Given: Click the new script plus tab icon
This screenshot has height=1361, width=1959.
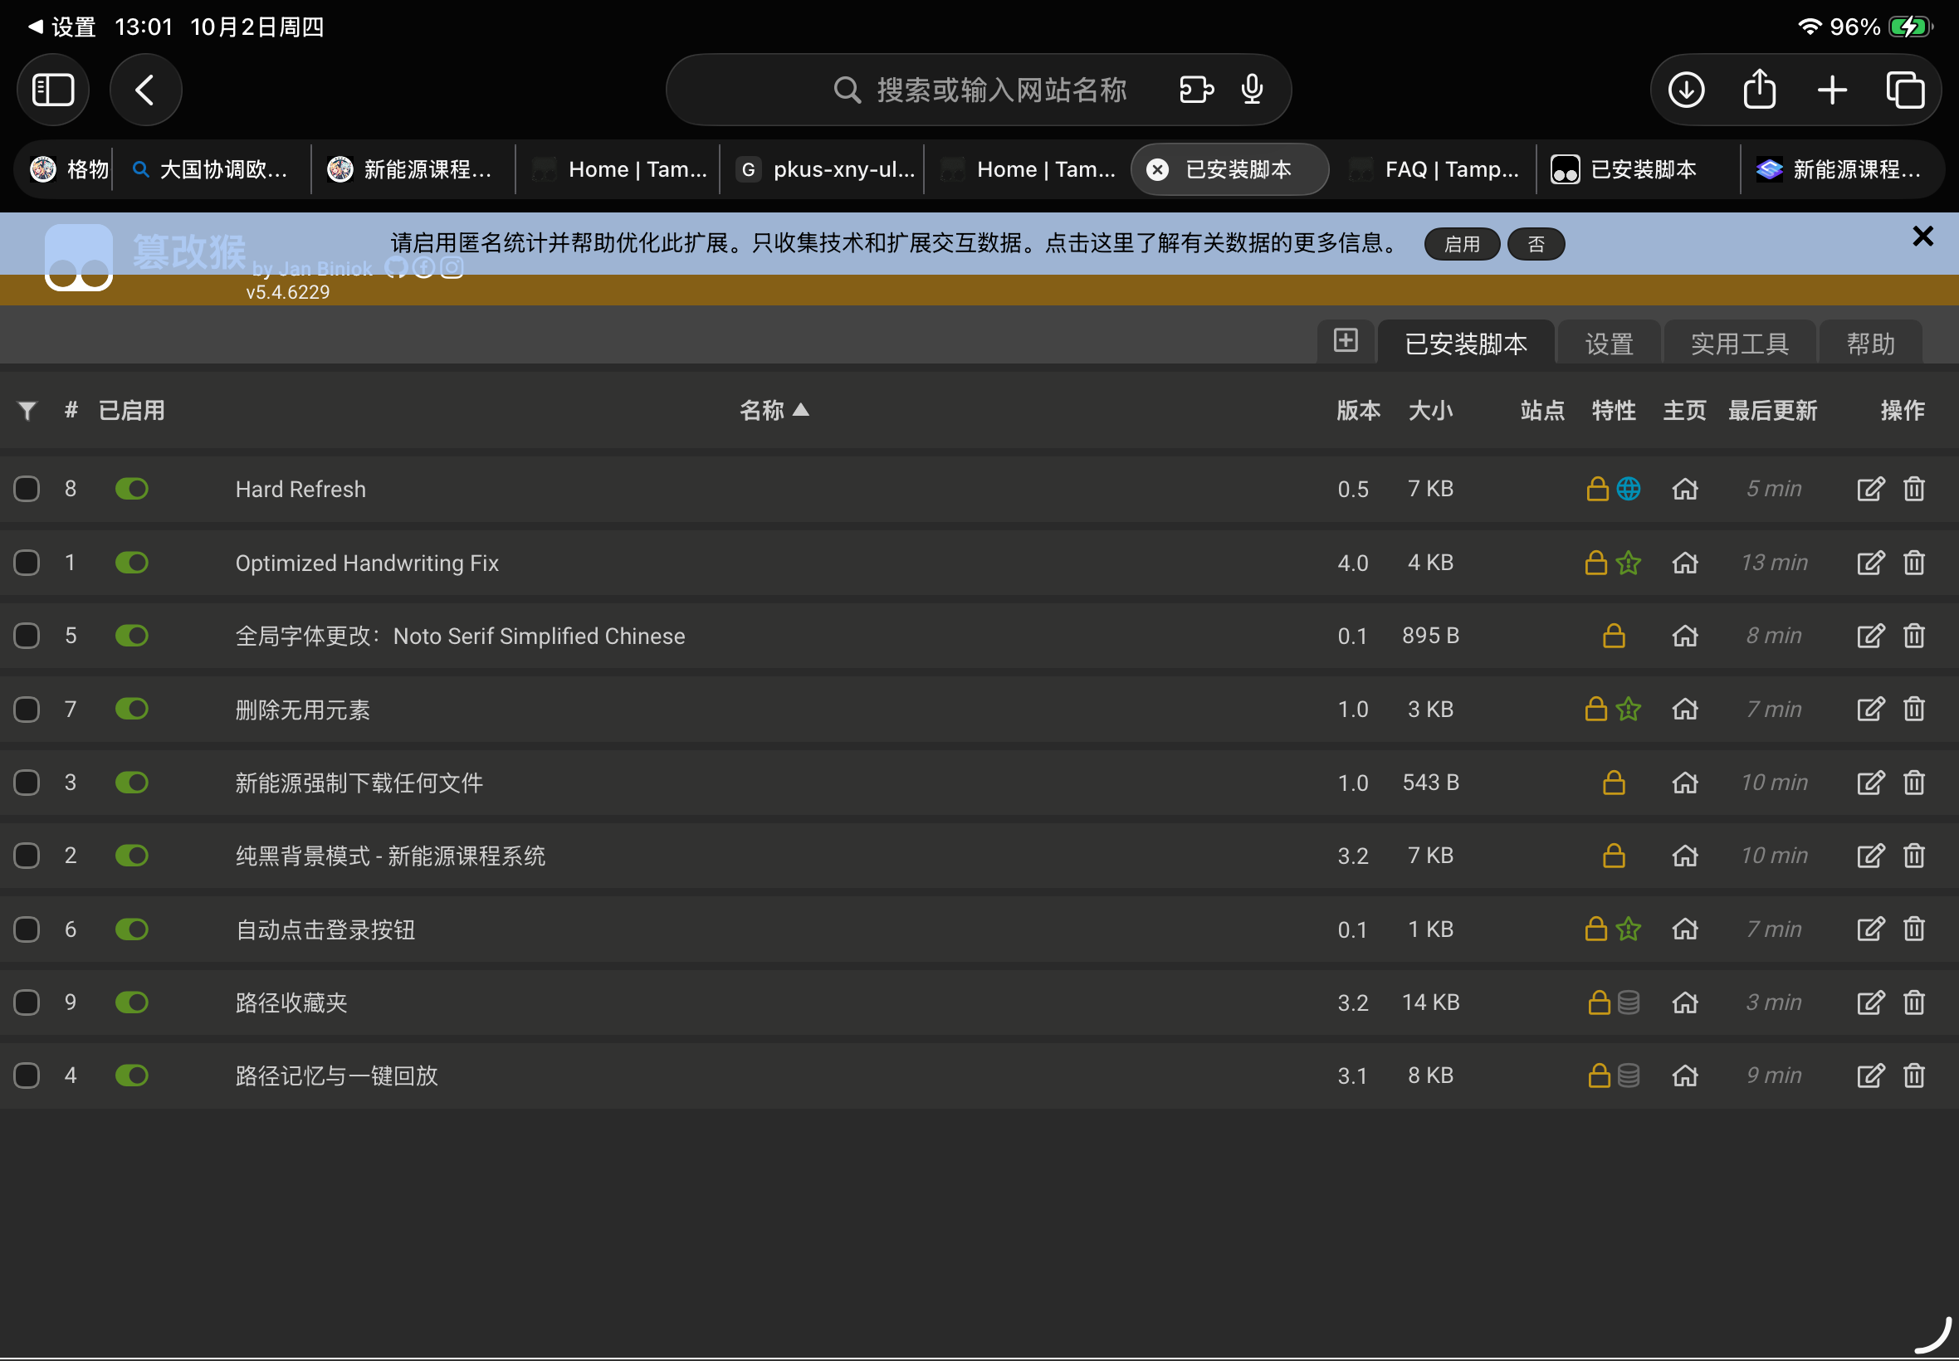Looking at the screenshot, I should pos(1345,341).
